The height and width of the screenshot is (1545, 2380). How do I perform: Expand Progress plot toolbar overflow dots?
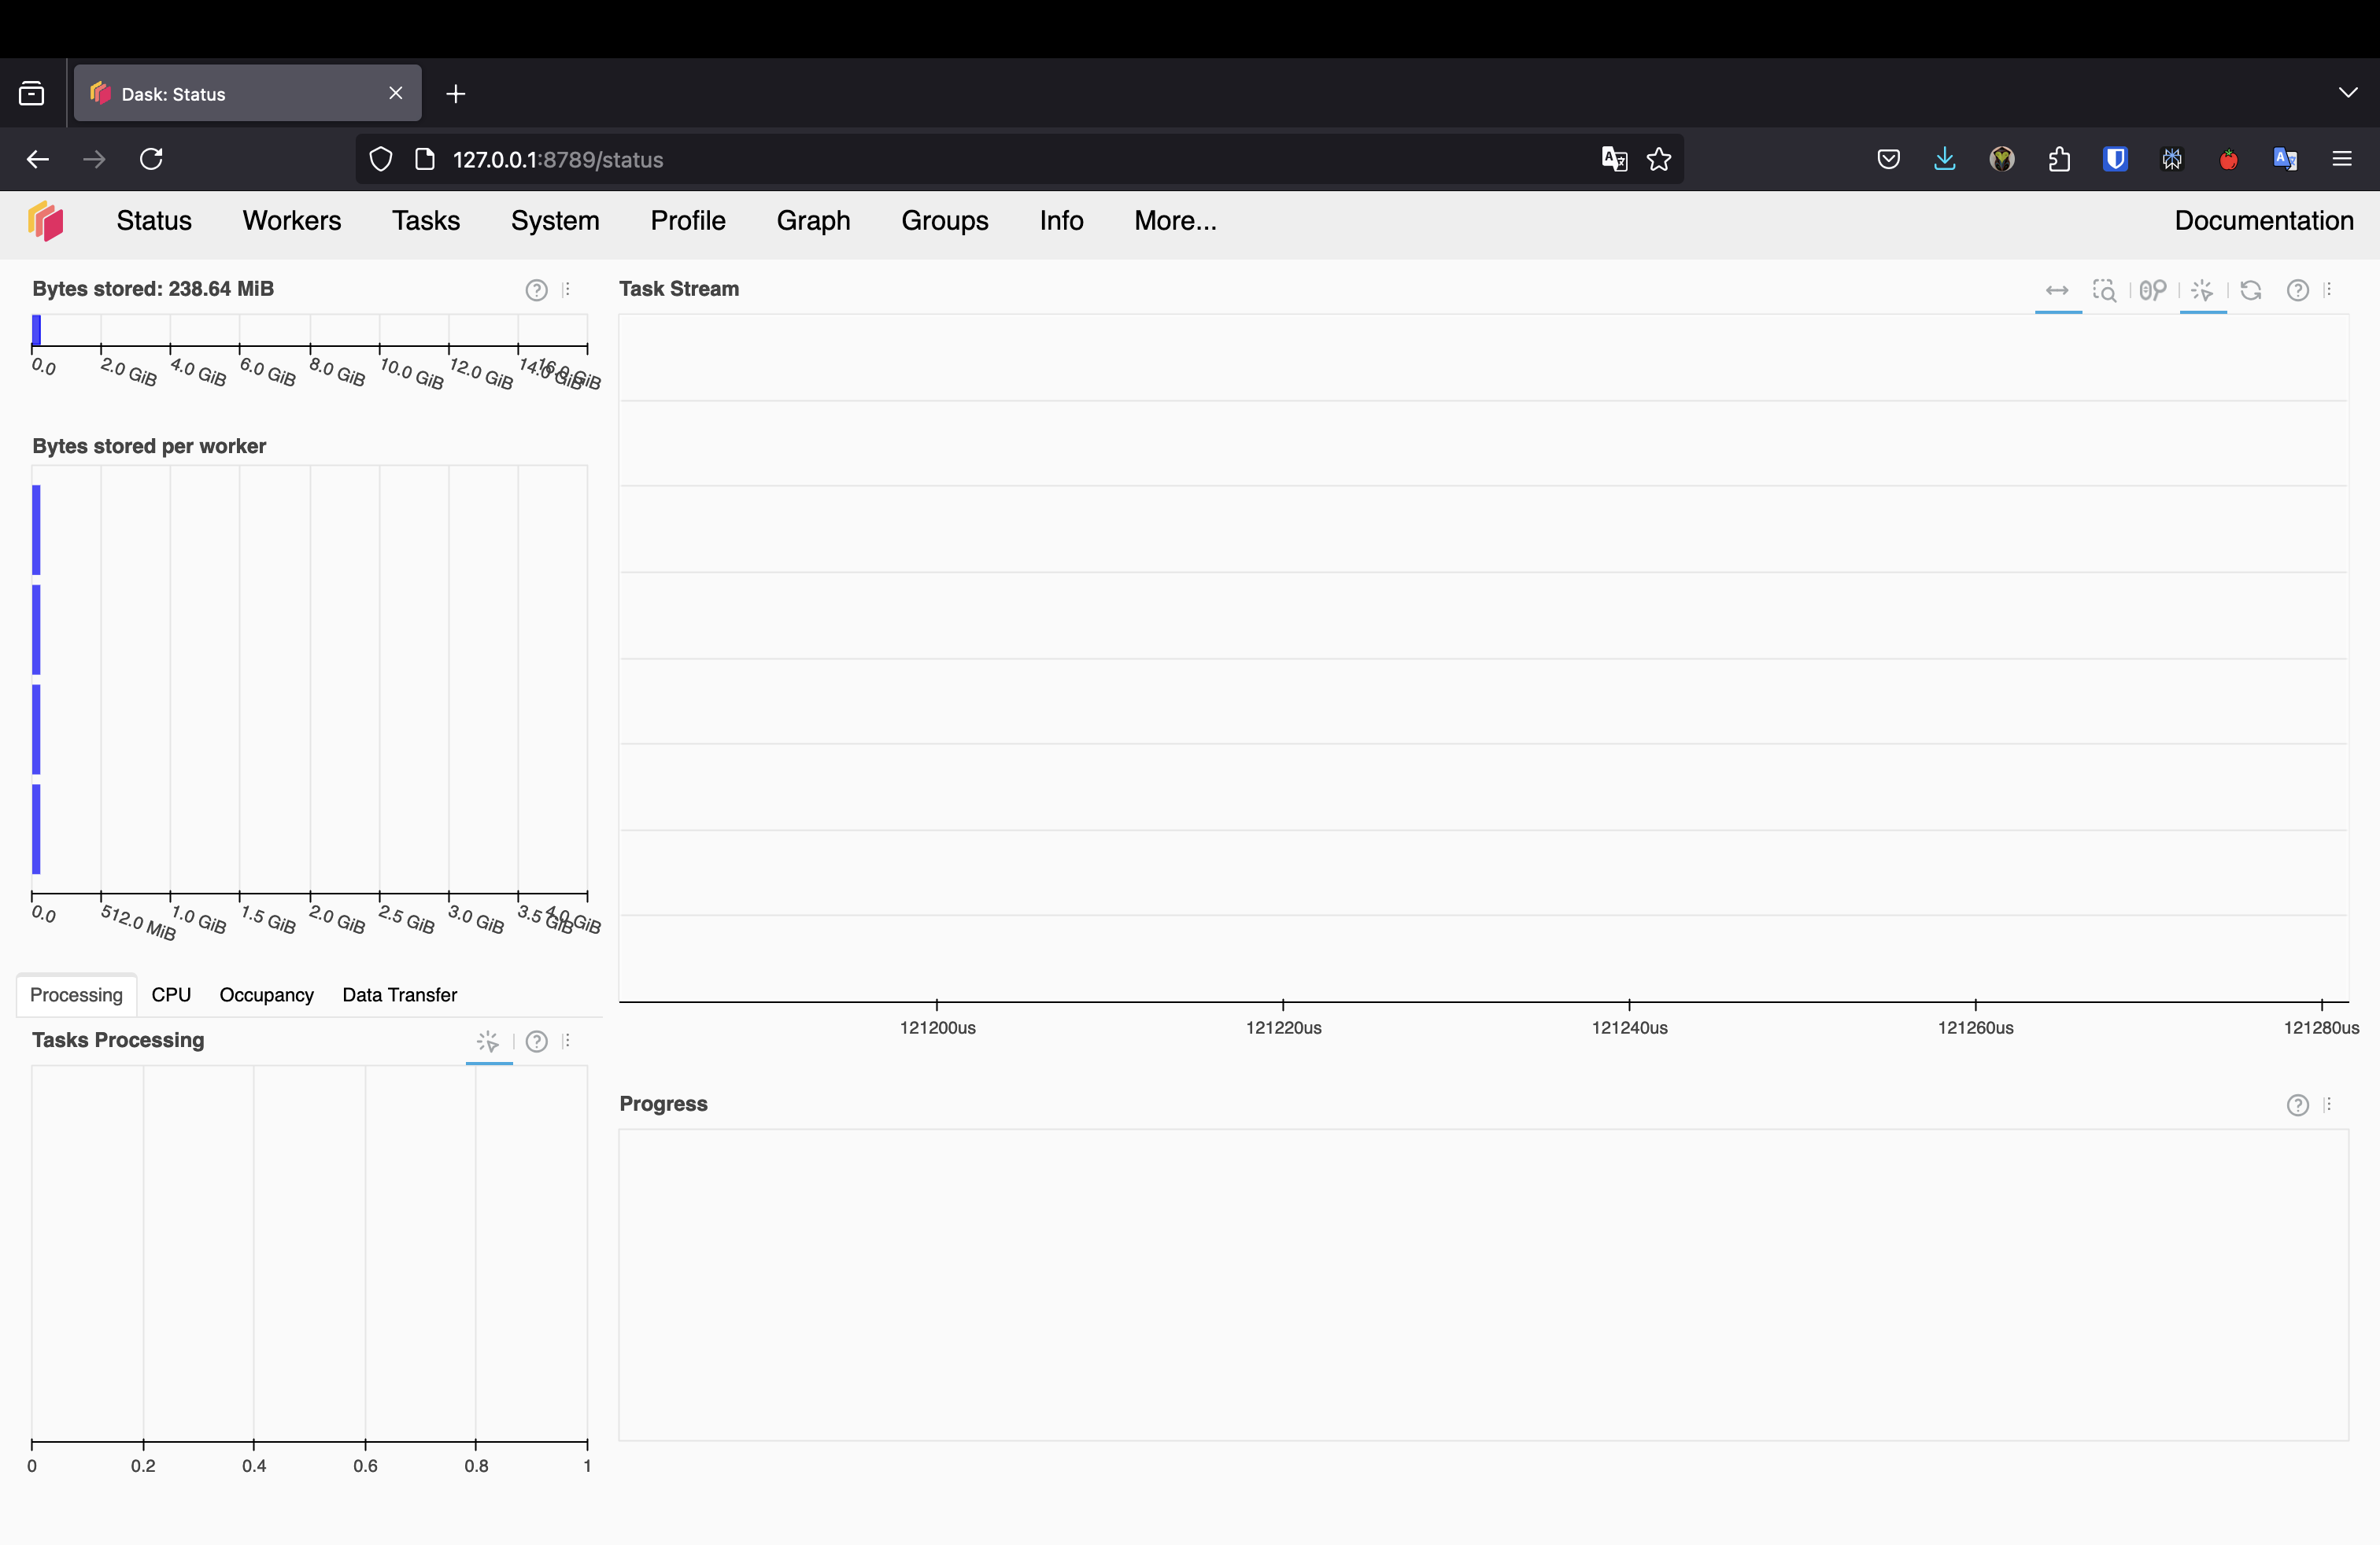click(x=2328, y=1104)
